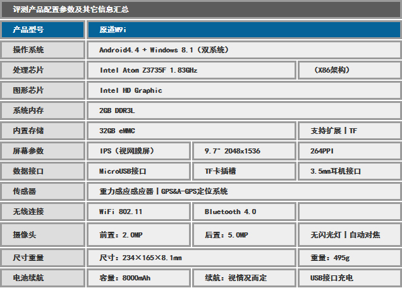The height and width of the screenshot is (288, 402).
Task: Click the 续航：视情况而定 cell
Action: click(x=245, y=278)
